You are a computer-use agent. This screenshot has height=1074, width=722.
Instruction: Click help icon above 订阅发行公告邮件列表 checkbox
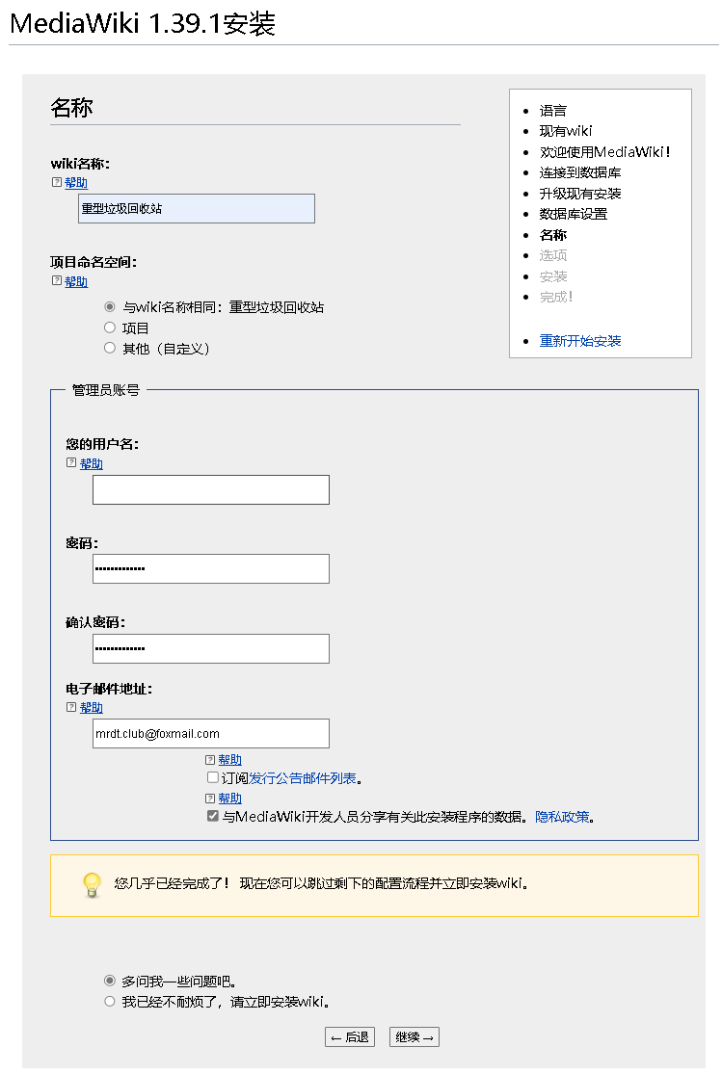(x=210, y=760)
